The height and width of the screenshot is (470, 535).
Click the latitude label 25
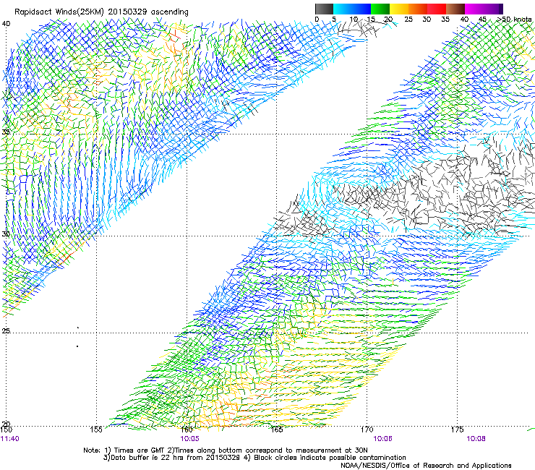pyautogui.click(x=6, y=330)
